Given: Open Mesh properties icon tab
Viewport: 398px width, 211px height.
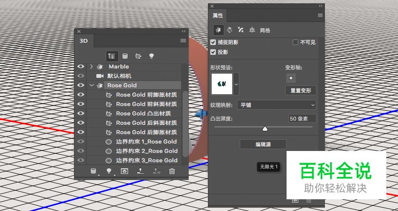Looking at the screenshot, I should point(218,30).
